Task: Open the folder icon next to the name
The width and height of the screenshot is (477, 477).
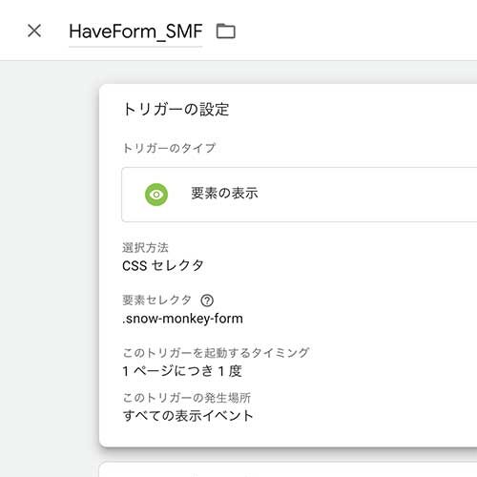Action: click(226, 31)
